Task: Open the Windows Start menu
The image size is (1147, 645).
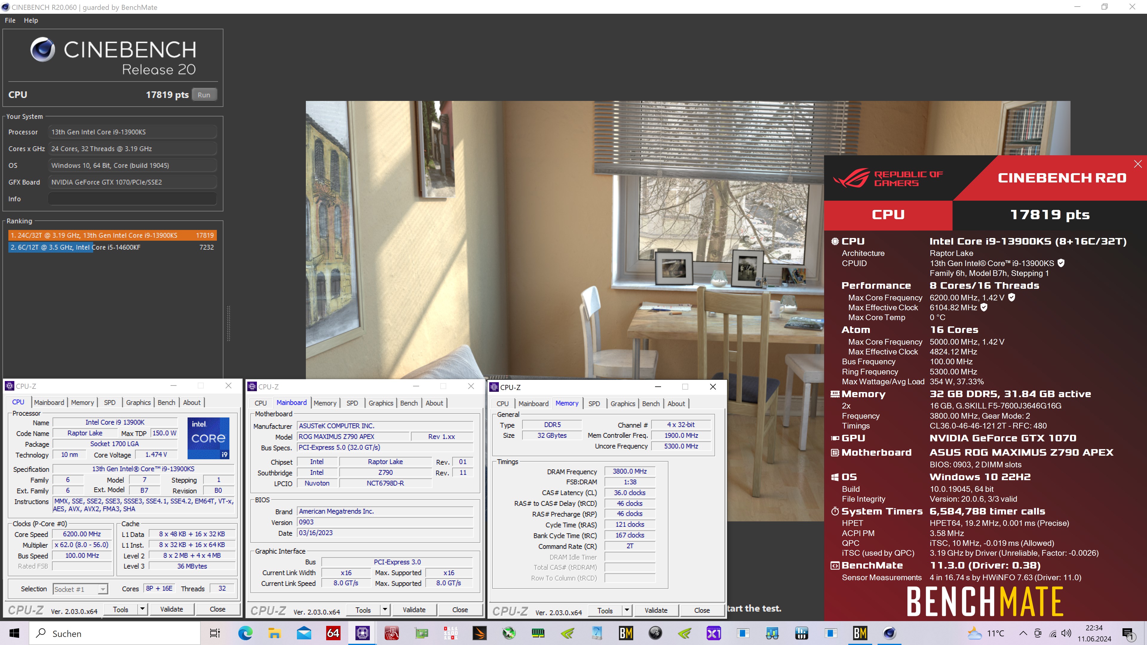Action: tap(14, 633)
